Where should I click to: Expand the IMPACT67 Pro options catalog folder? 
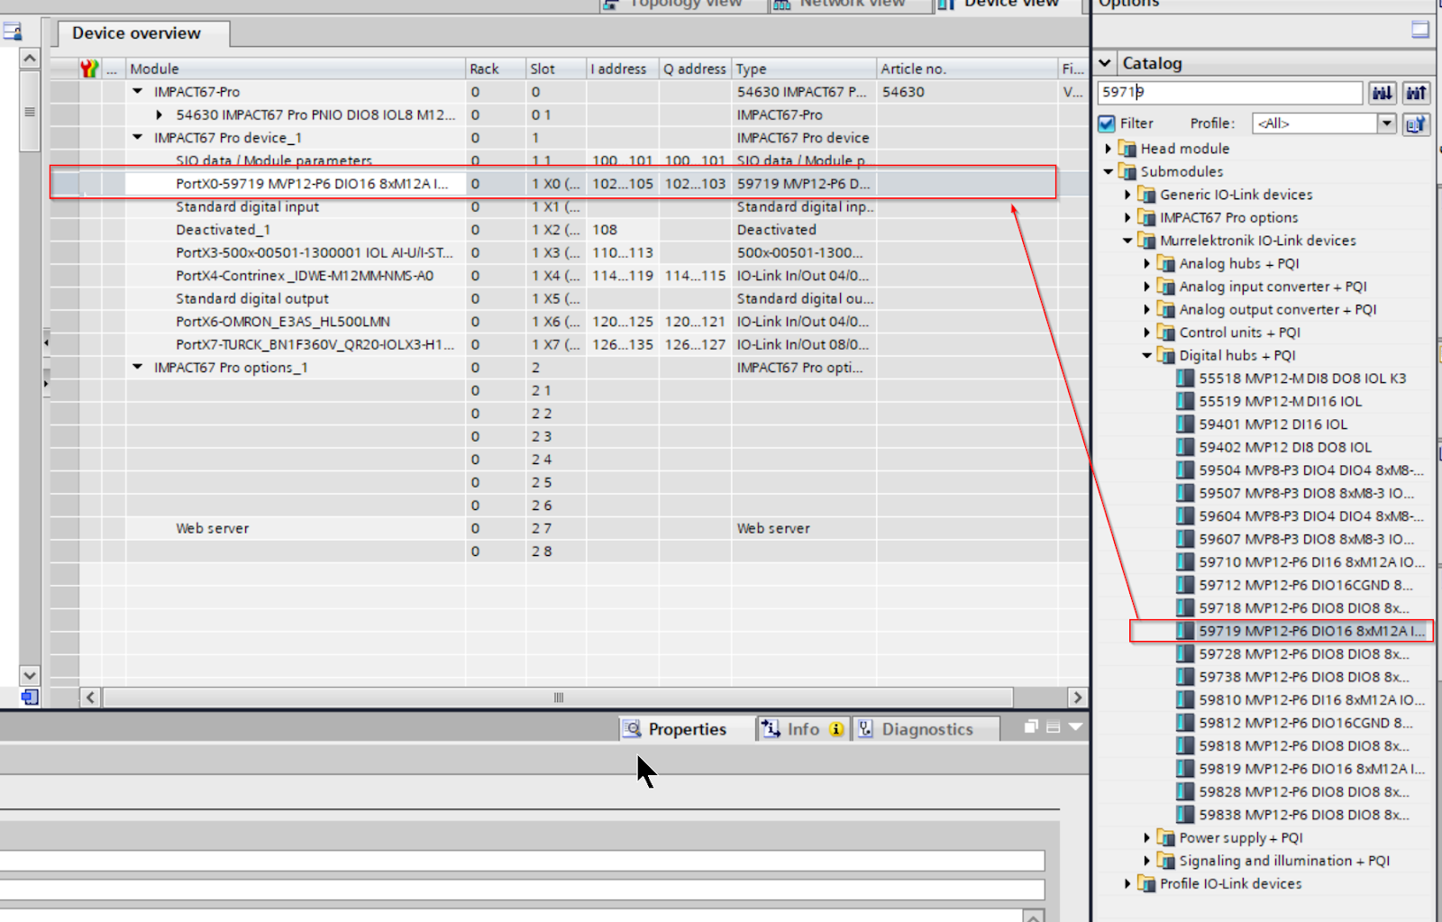click(x=1127, y=217)
